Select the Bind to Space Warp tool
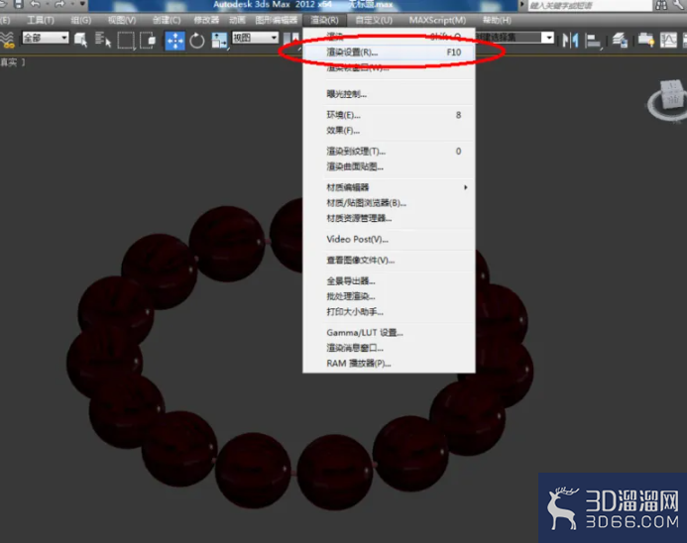687x543 pixels. pos(7,40)
